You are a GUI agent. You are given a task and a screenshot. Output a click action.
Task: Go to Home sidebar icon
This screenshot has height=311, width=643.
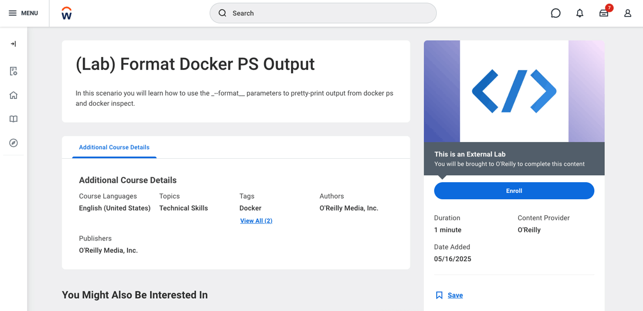pyautogui.click(x=13, y=95)
